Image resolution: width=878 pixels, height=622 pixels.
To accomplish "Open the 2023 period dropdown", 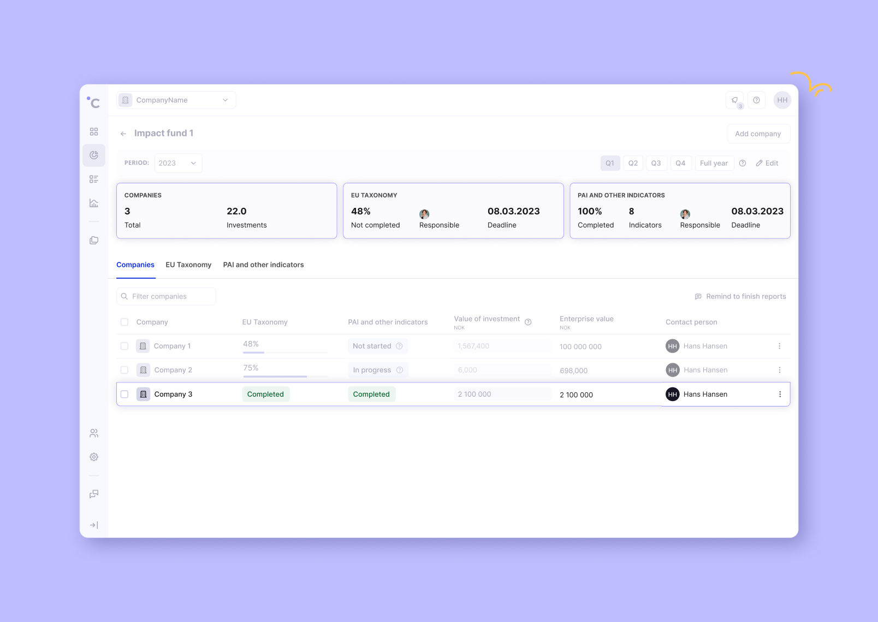I will [178, 163].
